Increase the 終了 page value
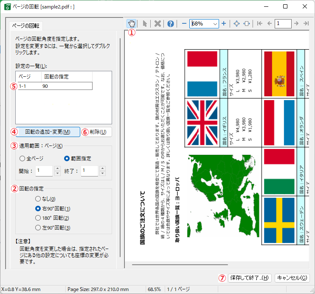This screenshot has height=294, width=315. (x=103, y=168)
